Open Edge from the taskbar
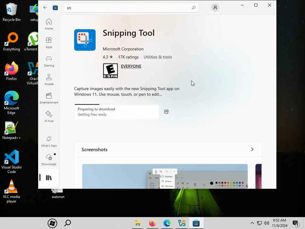The height and width of the screenshot is (229, 305). (167, 223)
